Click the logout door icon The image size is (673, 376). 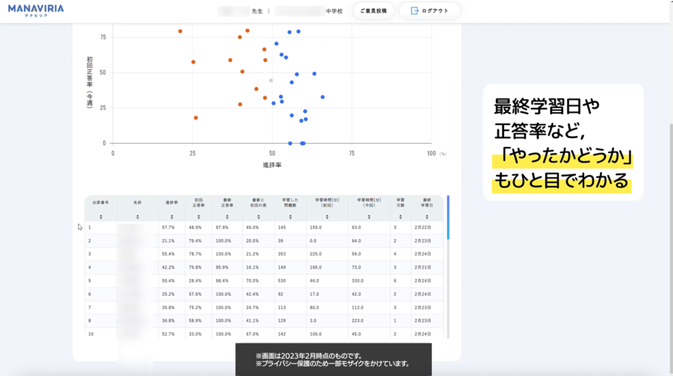click(x=414, y=11)
